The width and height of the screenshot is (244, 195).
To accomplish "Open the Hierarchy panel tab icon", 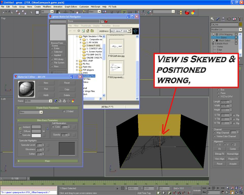I will (x=223, y=19).
